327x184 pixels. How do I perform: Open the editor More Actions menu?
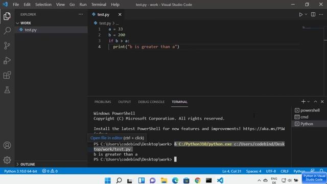321,14
